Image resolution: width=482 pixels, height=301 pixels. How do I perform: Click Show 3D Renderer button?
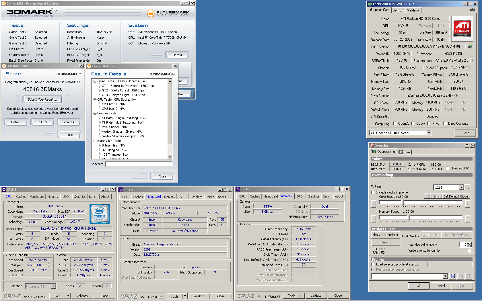pos(385,235)
